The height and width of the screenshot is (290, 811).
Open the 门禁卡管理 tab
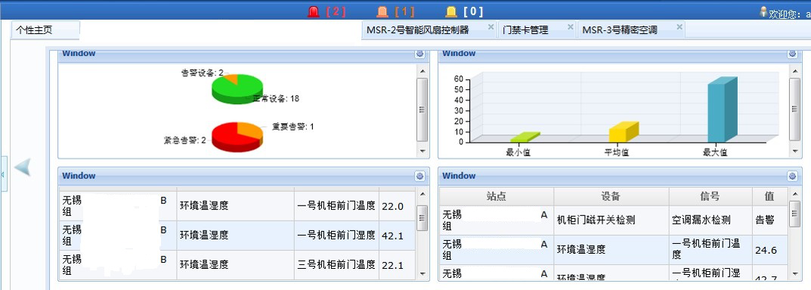(525, 30)
